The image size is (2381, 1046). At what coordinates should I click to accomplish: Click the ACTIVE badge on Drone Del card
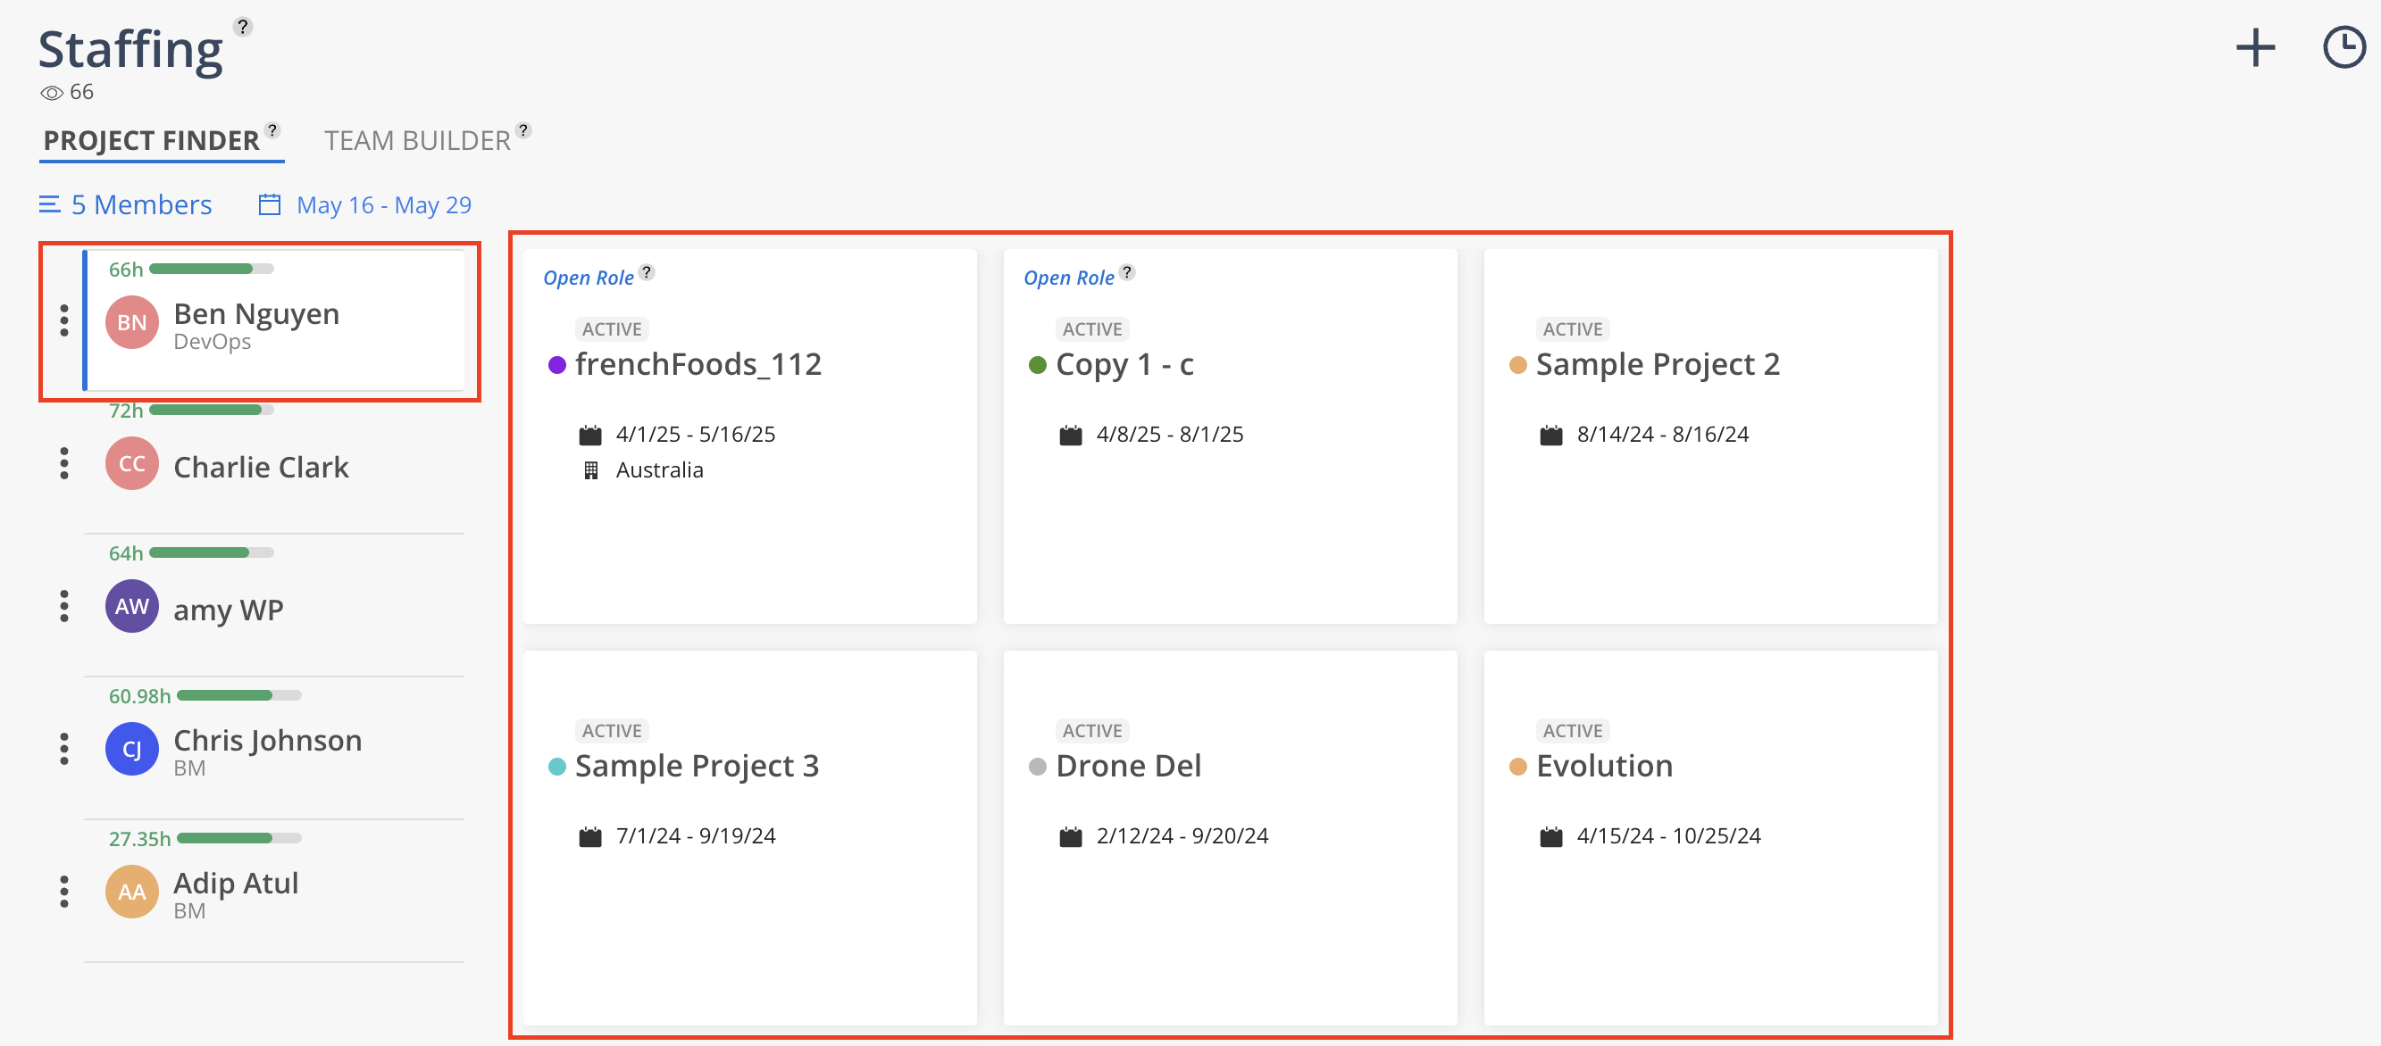1091,731
